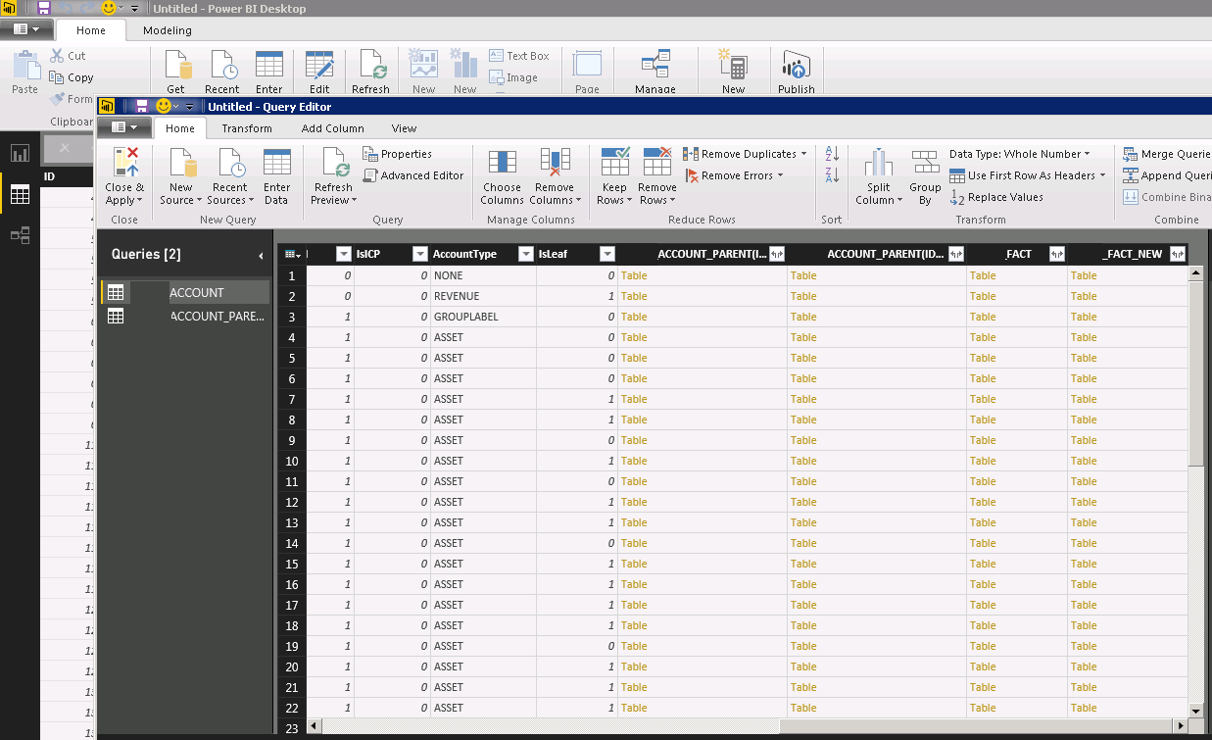Open Remove Errors dropdown arrow
Viewport: 1212px width, 740px height.
780,175
